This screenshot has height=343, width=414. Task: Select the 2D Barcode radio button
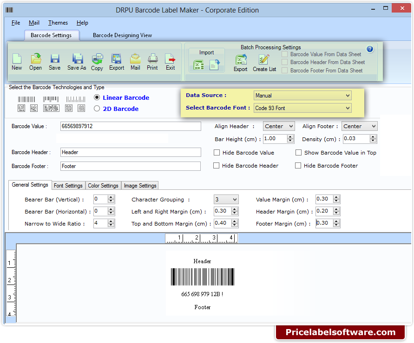(x=97, y=109)
